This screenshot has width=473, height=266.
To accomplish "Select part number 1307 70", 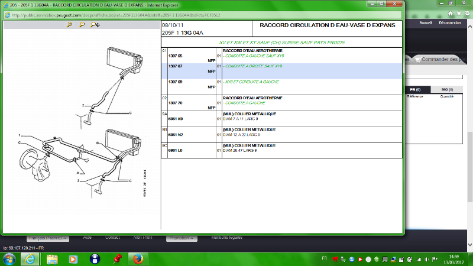I will tap(175, 103).
